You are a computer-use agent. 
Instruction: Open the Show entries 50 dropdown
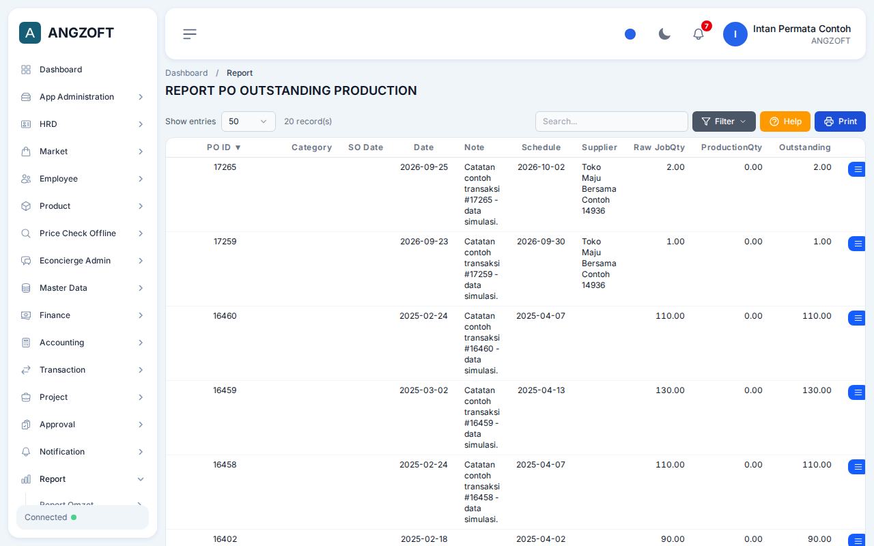[249, 121]
